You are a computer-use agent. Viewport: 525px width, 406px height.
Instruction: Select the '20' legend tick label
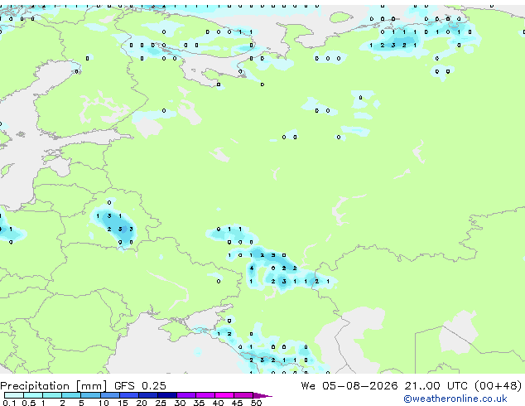click(x=142, y=403)
